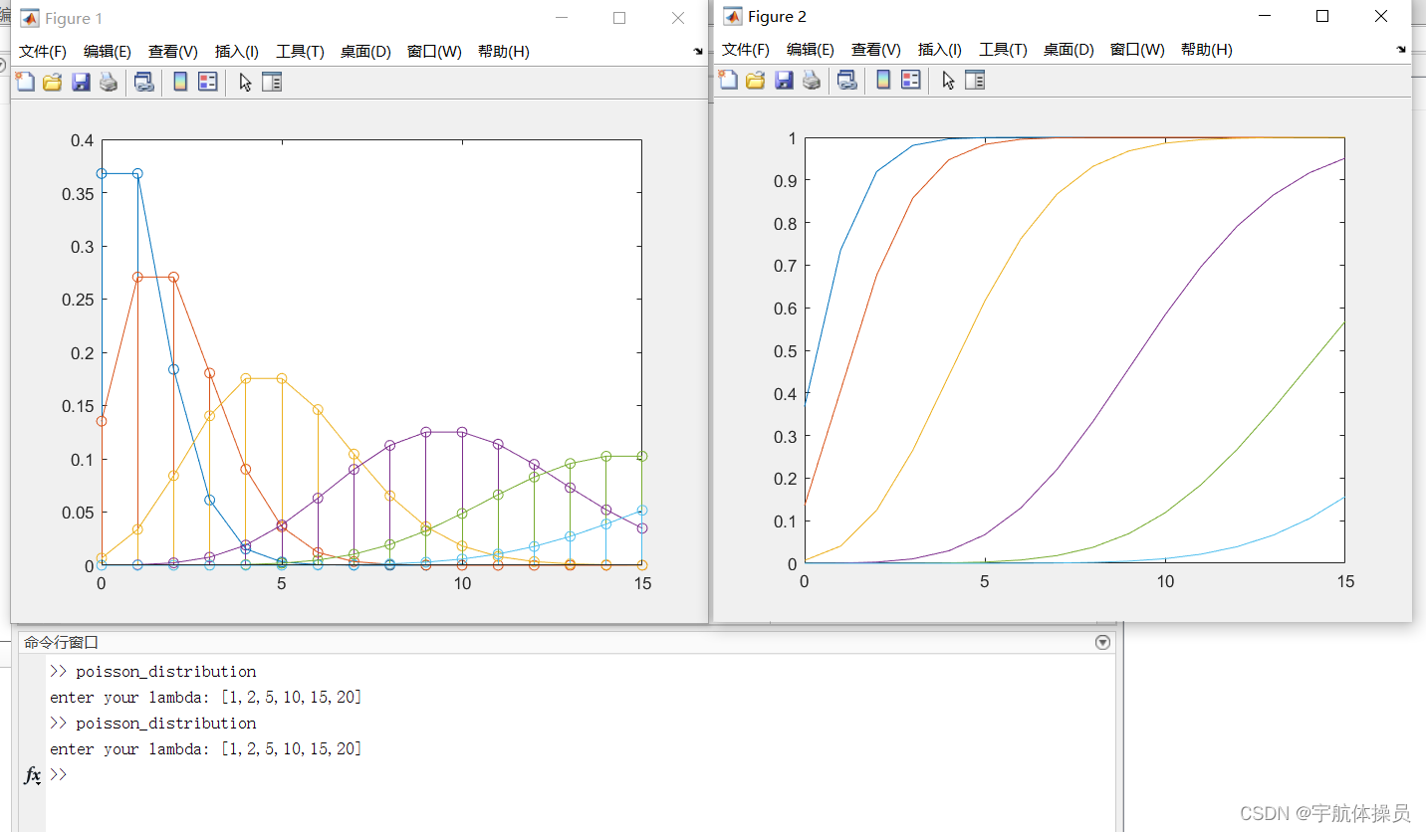Toggle the legend on Figure 2
Viewport: 1426px width, 832px height.
[910, 80]
